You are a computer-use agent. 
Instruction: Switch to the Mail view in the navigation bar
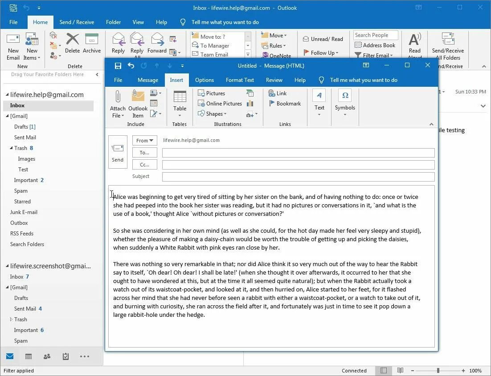point(10,356)
